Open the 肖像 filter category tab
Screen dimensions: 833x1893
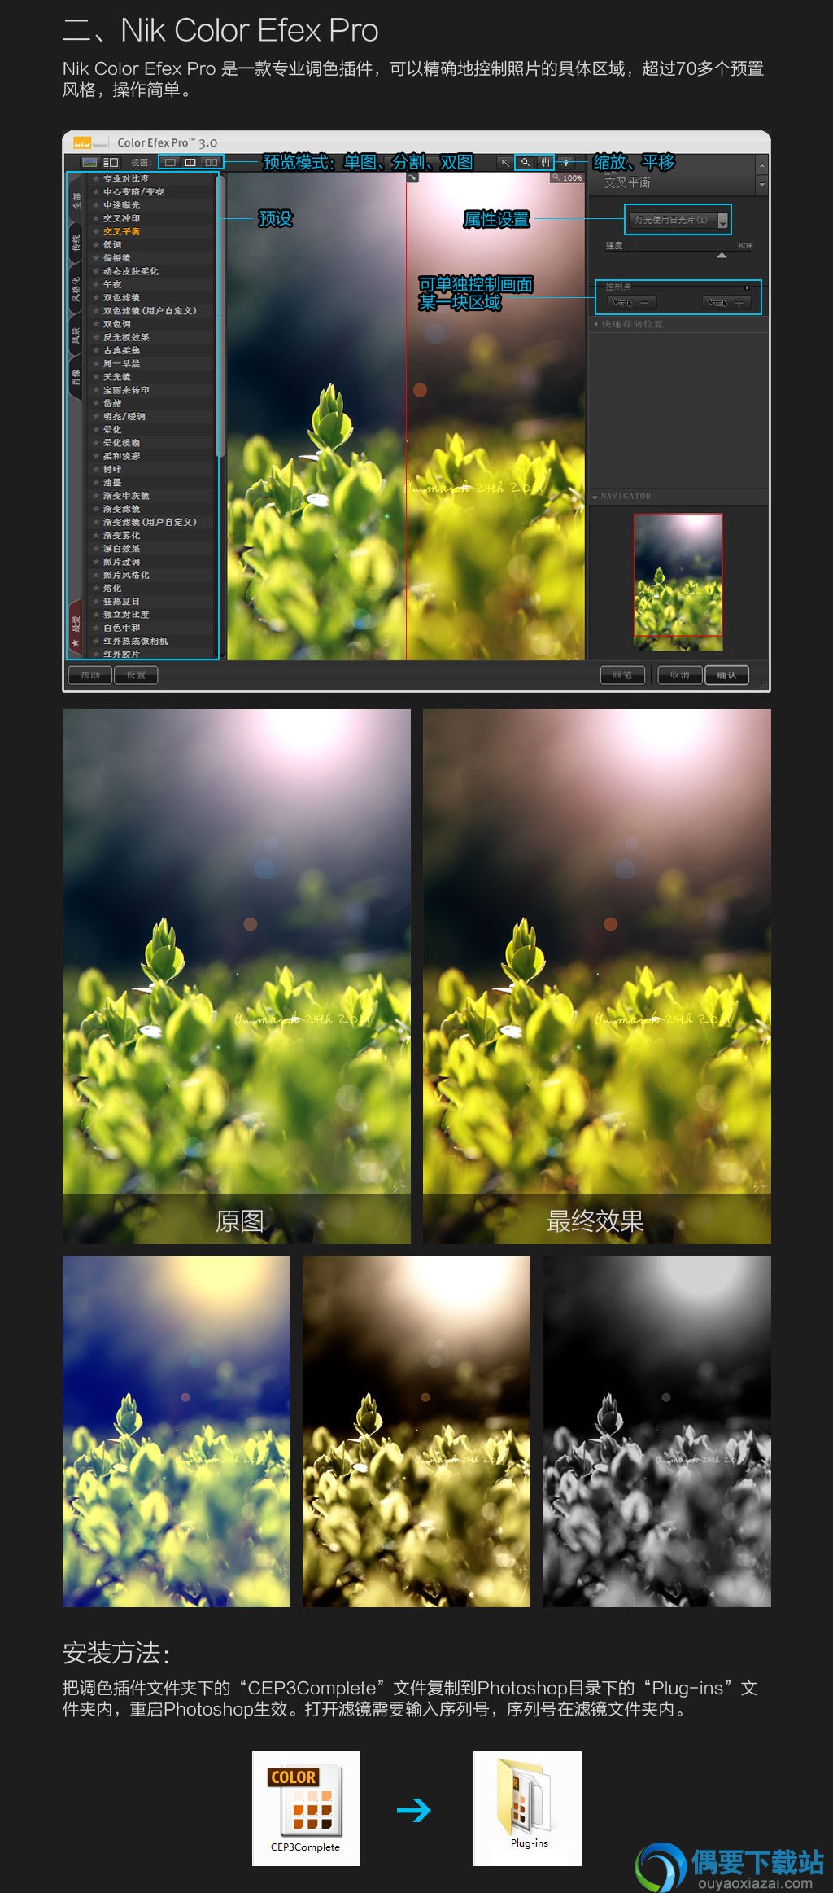[76, 377]
